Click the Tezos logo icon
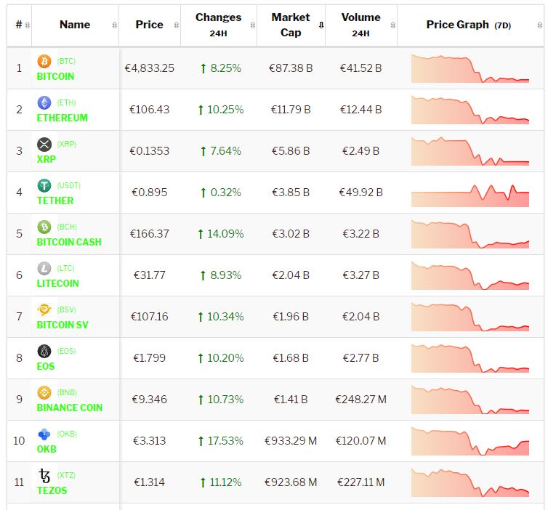 (x=44, y=476)
